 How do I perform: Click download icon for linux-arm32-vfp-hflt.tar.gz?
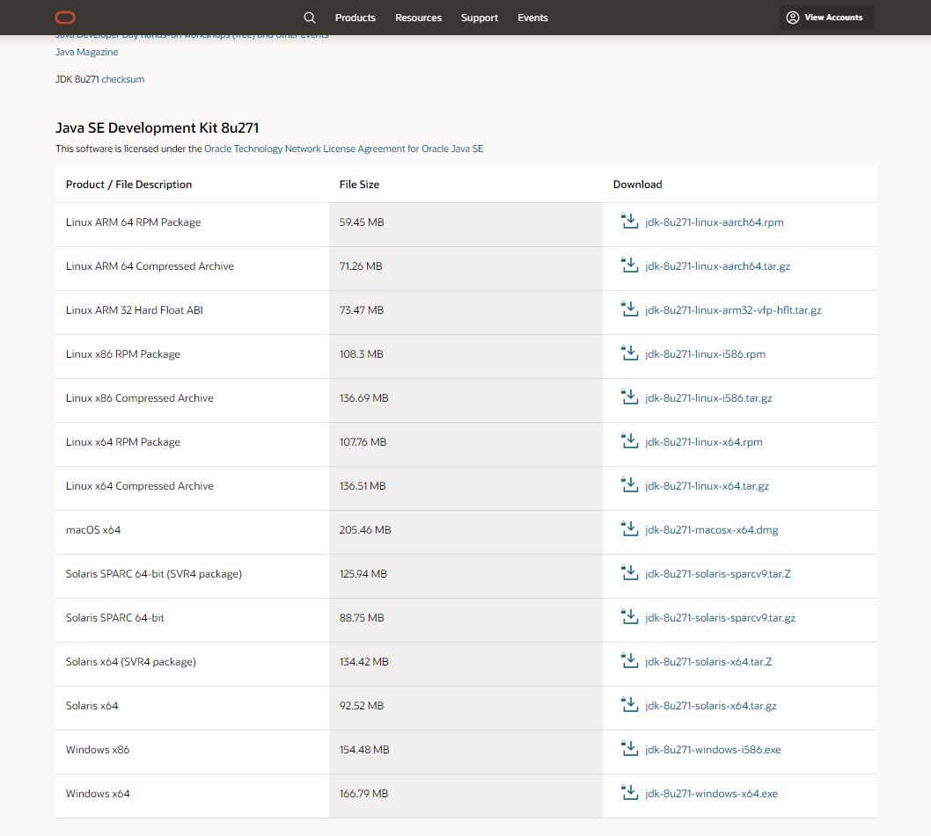[x=629, y=309]
